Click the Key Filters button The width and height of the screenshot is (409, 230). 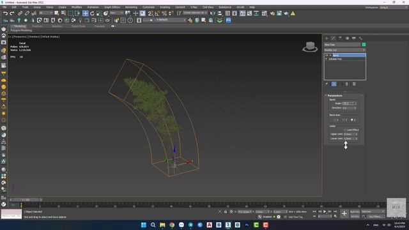(x=375, y=217)
